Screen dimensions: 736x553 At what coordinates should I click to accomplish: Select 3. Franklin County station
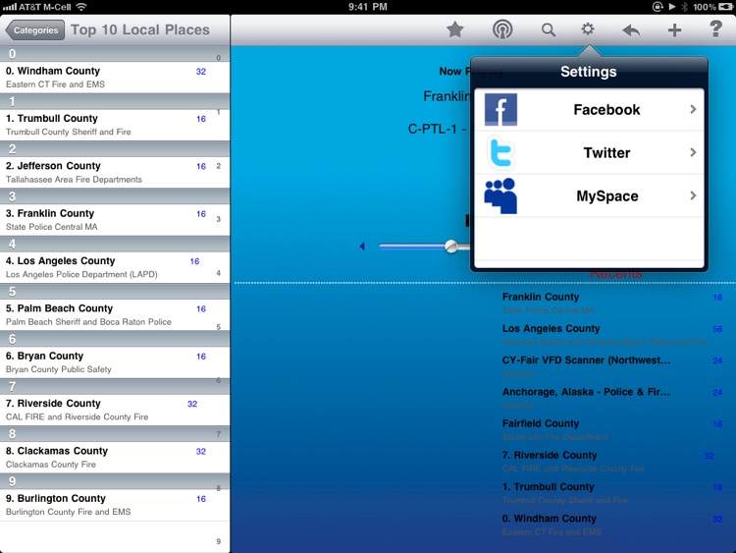(x=115, y=219)
